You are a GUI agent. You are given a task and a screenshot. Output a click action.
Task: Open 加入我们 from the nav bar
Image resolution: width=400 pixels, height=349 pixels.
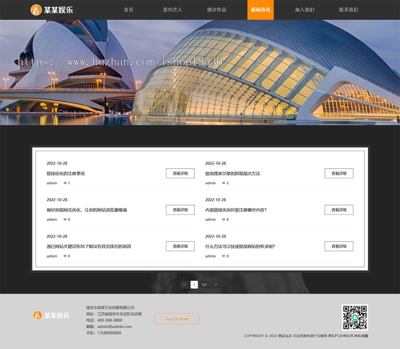point(304,10)
